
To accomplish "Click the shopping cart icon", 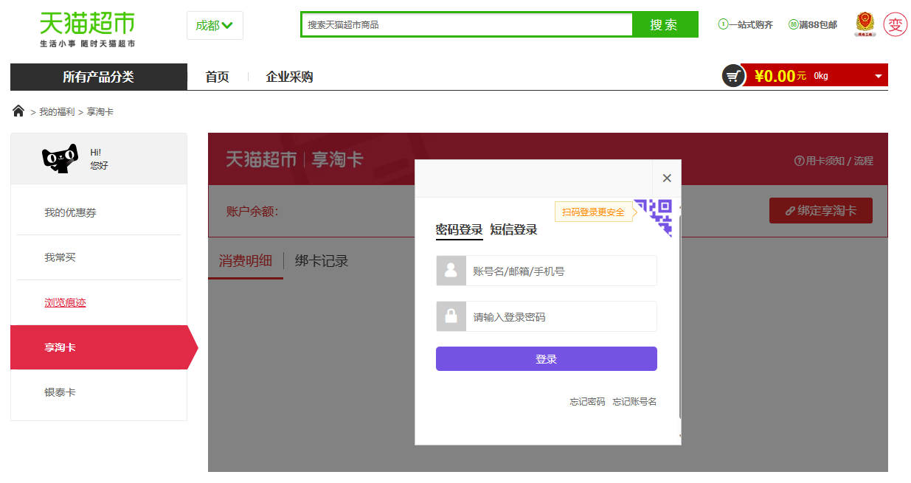I will tap(733, 75).
